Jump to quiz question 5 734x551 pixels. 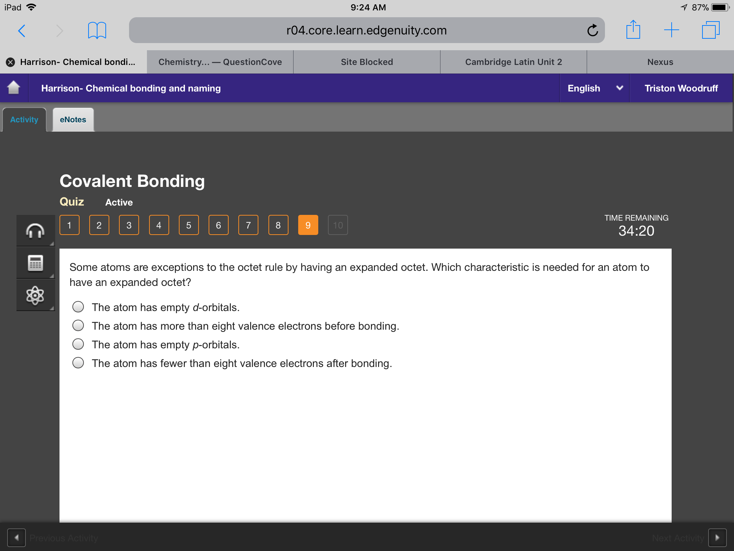189,225
